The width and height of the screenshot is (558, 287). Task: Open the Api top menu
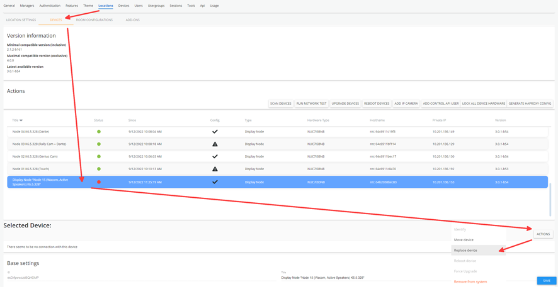click(203, 6)
